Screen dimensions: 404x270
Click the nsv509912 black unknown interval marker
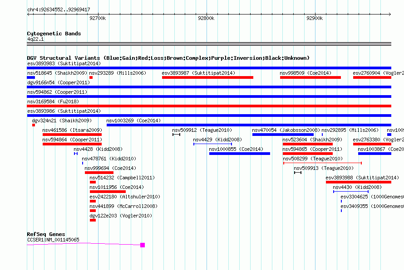[177, 135]
